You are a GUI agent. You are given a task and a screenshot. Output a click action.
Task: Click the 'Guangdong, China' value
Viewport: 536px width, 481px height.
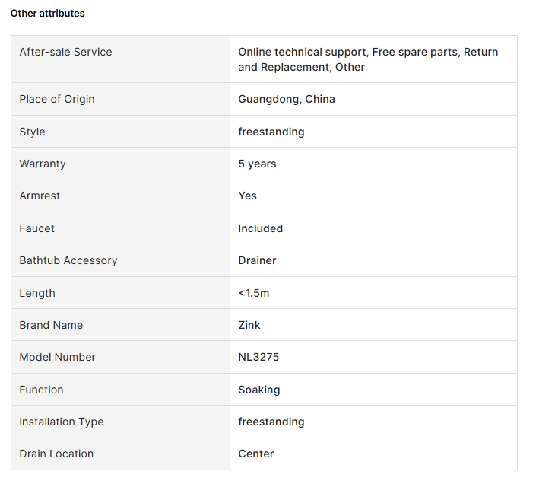point(287,99)
